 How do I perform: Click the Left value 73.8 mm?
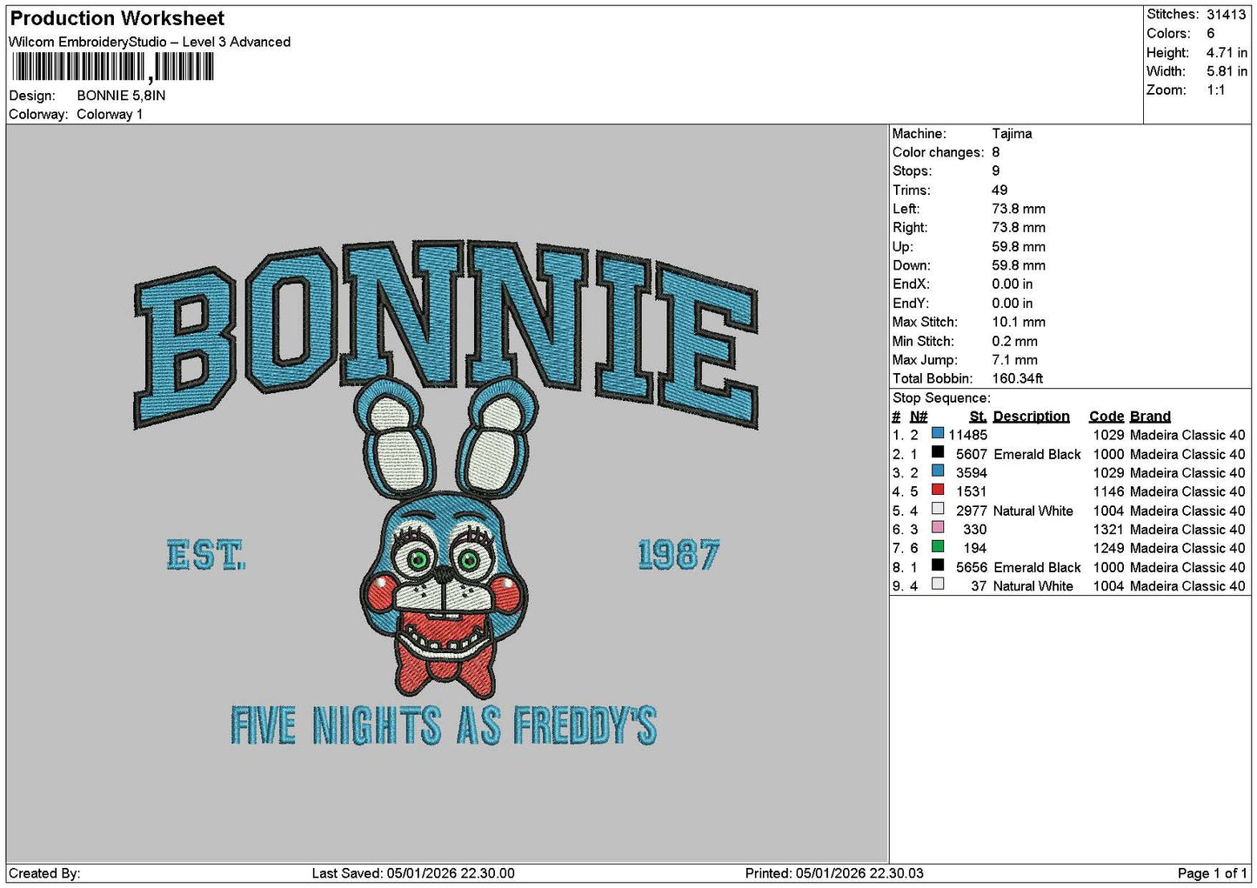1019,209
